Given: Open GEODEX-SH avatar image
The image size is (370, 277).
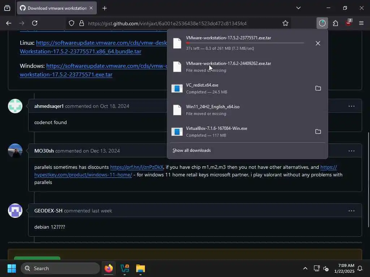Looking at the screenshot, I should 15,211.
